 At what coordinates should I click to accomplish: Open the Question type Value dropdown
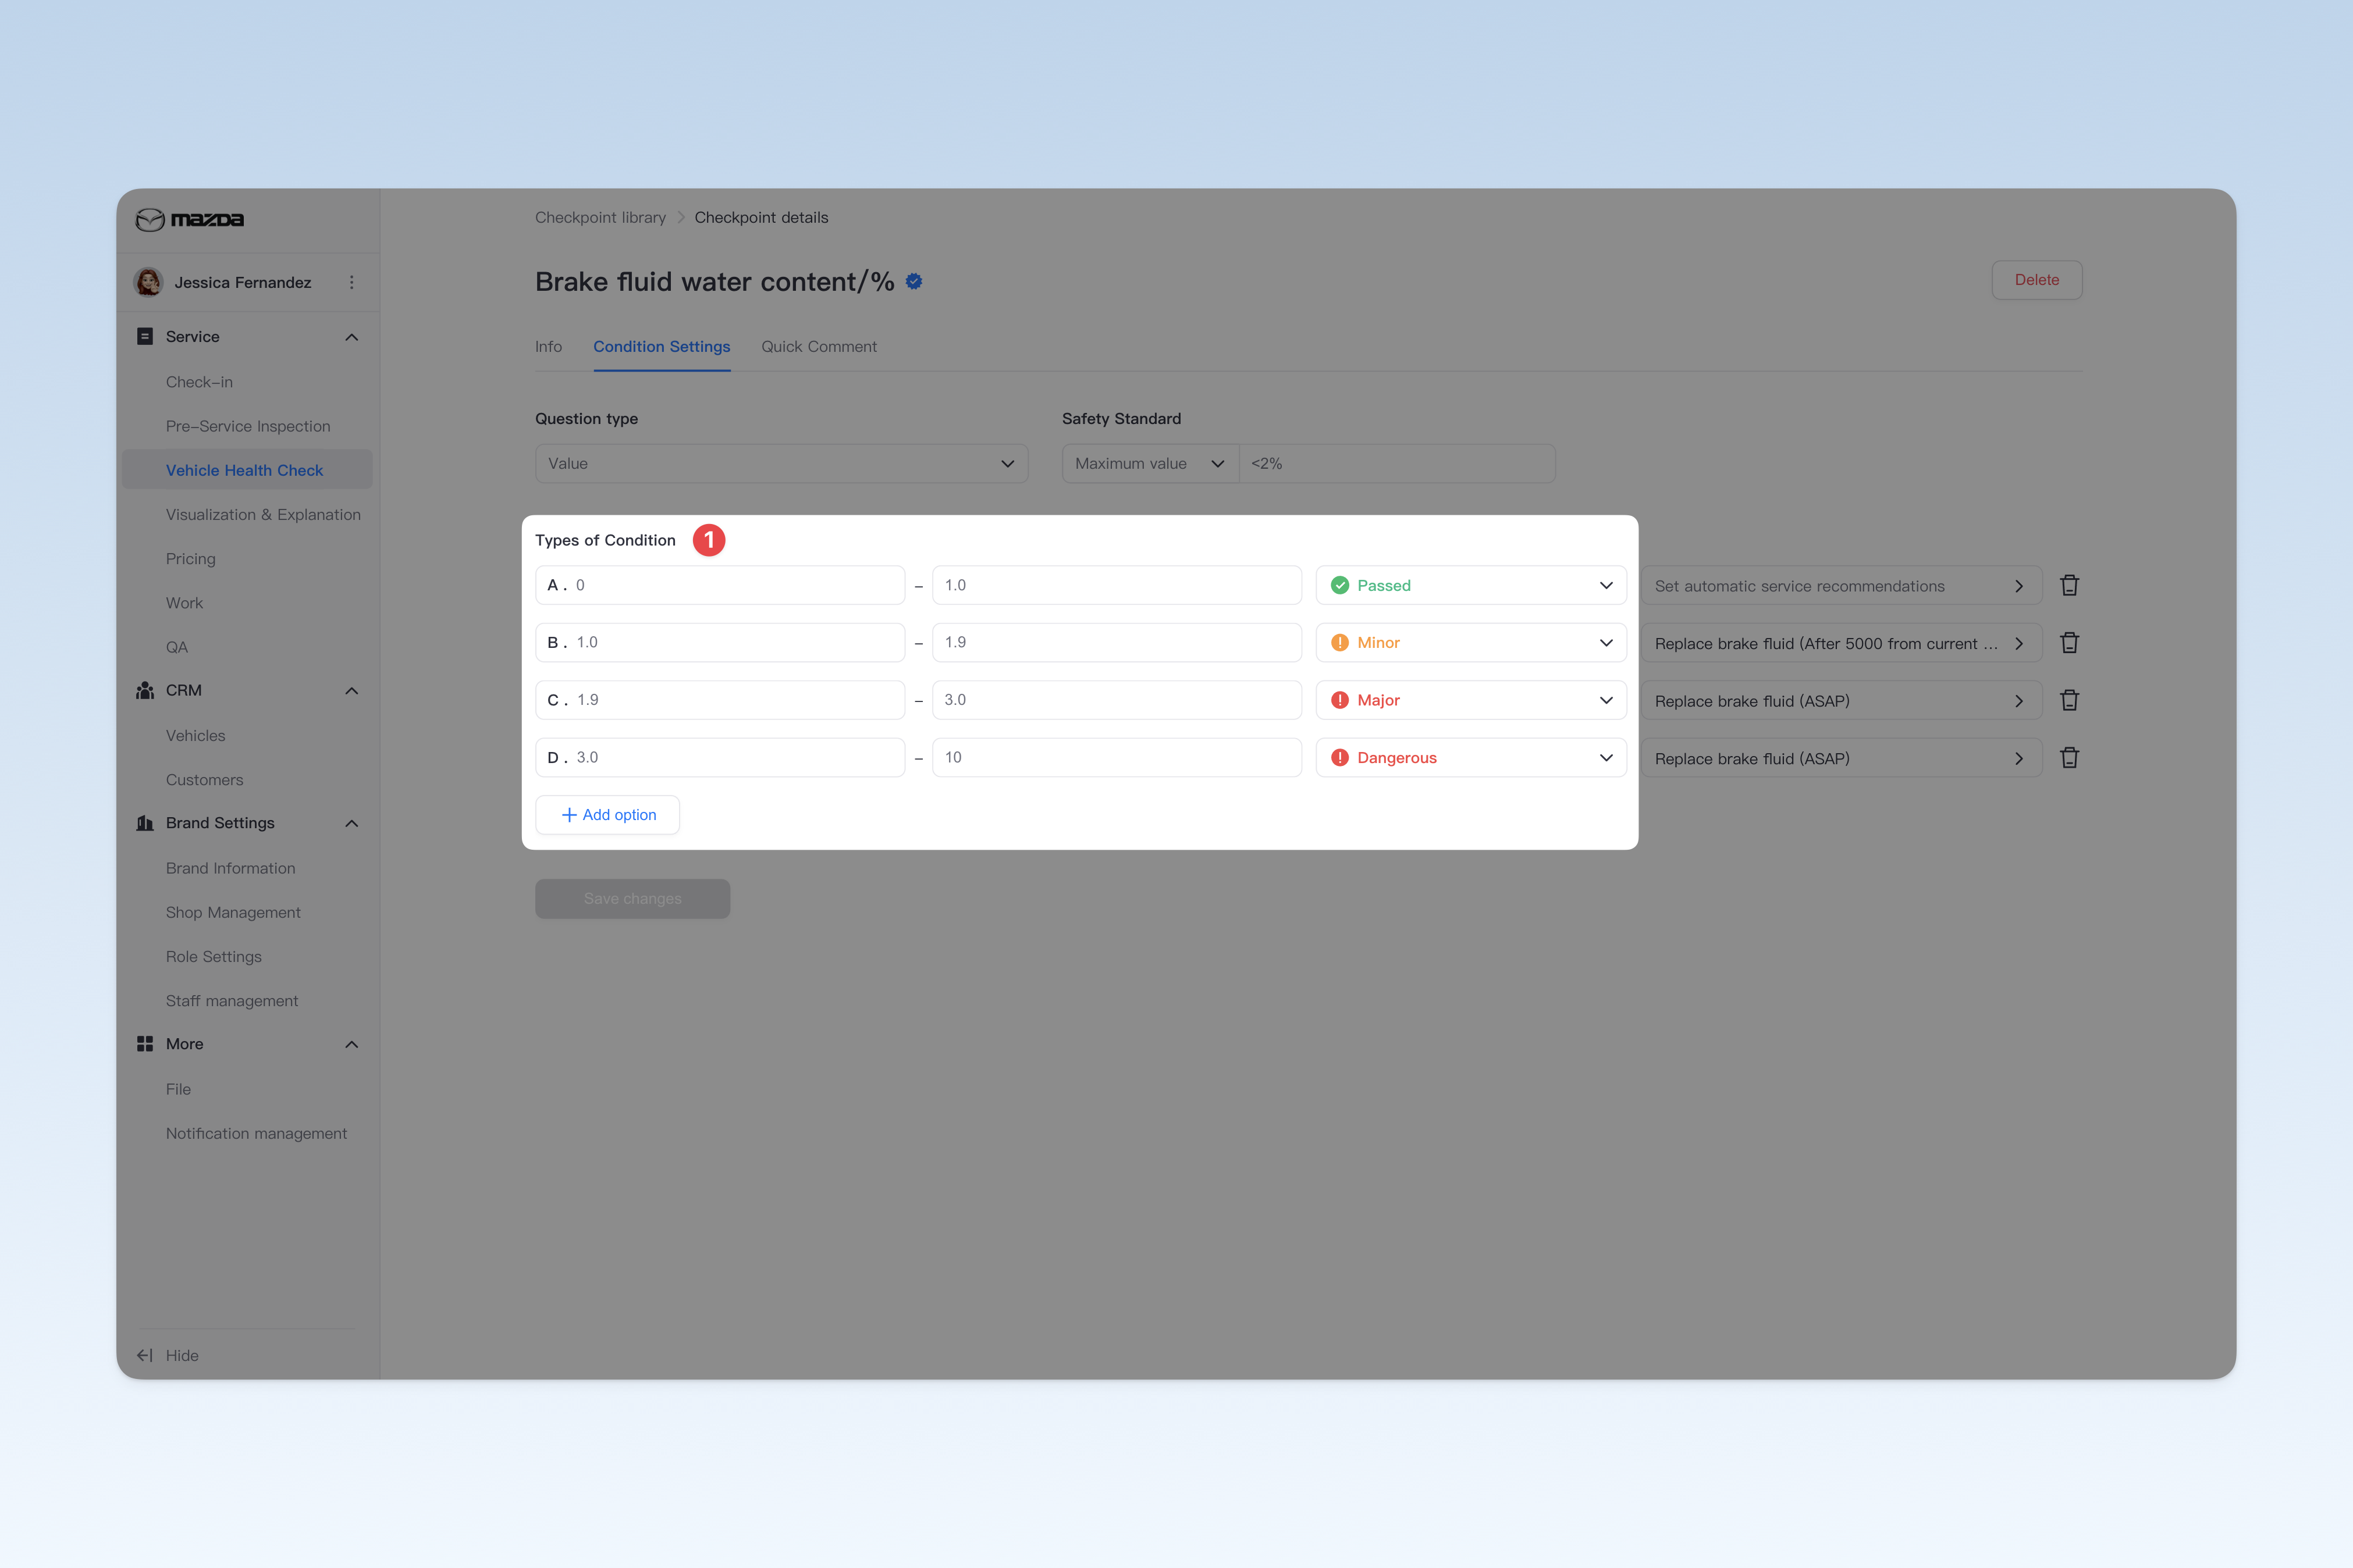tap(781, 463)
